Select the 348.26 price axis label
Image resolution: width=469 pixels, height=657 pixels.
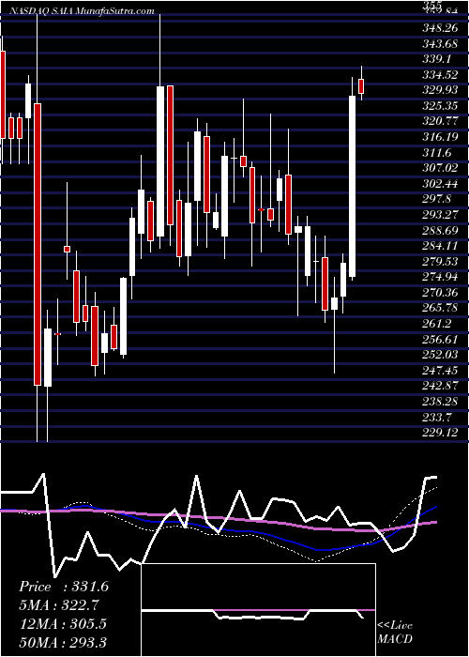439,28
